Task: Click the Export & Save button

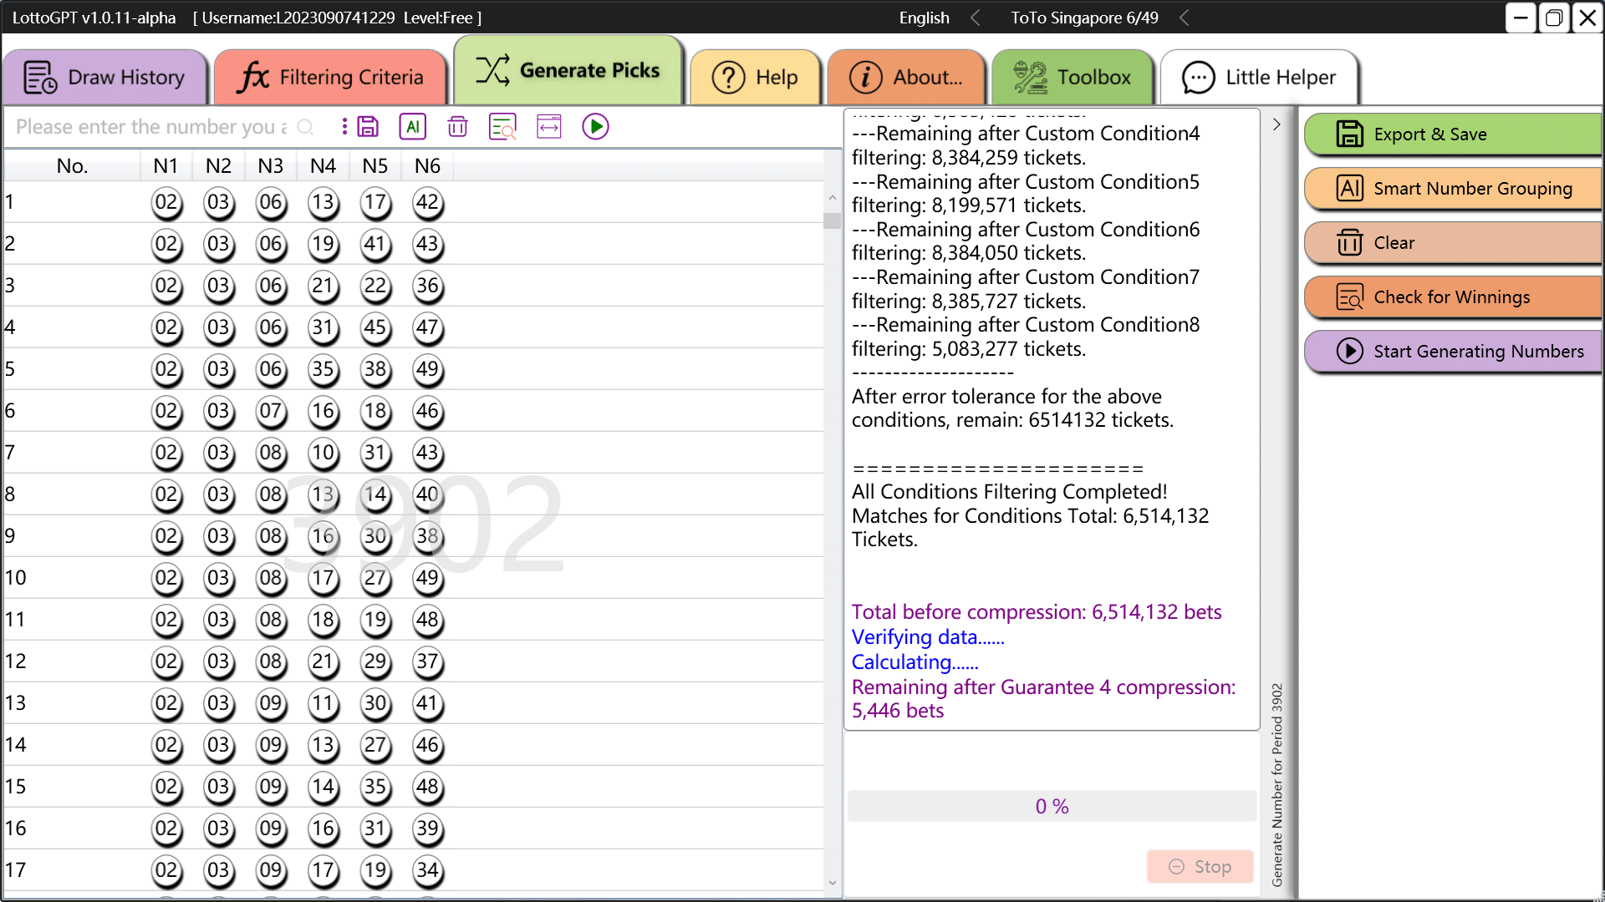Action: pos(1453,134)
